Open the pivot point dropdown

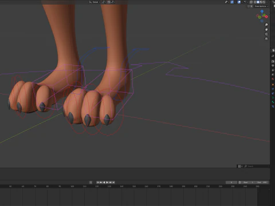click(x=104, y=2)
